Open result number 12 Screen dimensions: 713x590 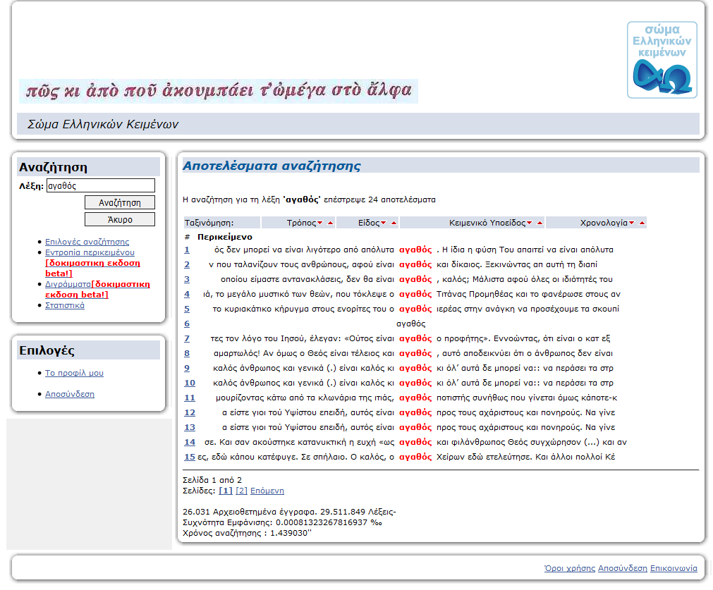[x=190, y=413]
